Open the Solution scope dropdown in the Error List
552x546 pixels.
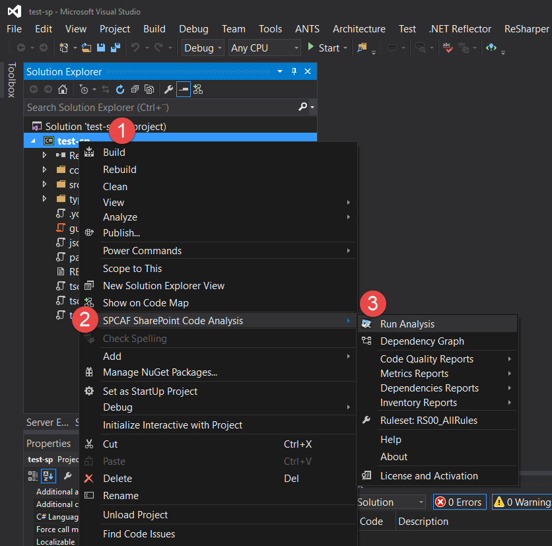391,502
